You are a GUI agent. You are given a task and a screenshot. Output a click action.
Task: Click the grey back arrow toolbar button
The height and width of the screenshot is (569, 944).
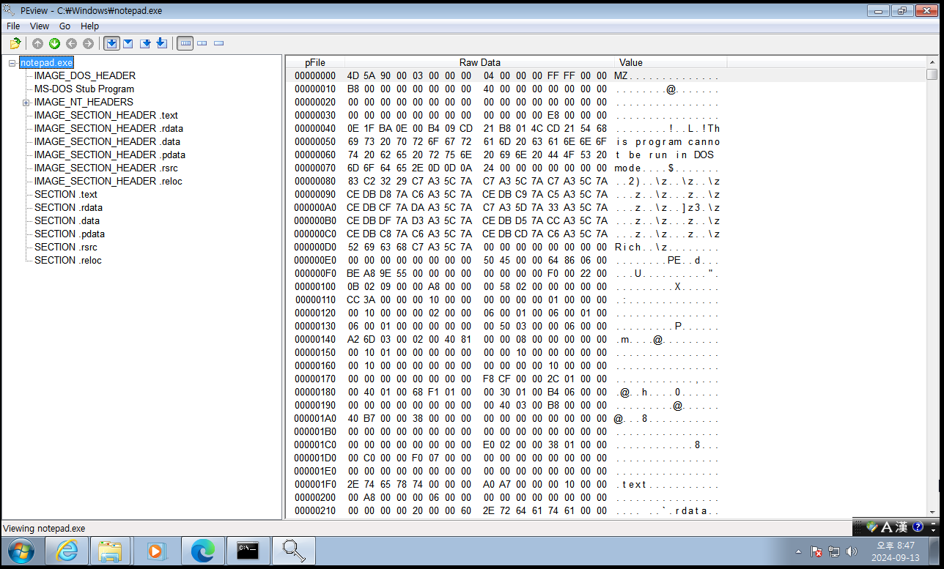71,43
